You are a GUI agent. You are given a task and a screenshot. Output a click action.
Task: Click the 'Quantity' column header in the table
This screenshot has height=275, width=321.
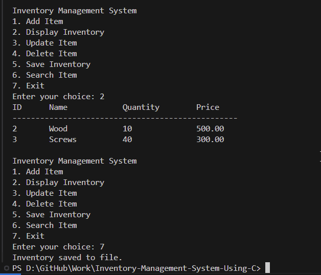141,107
